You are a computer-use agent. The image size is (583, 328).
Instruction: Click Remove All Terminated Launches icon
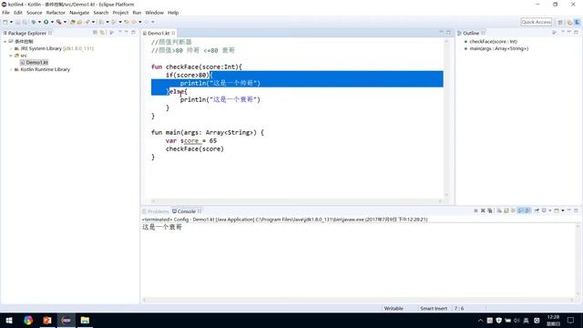click(x=490, y=210)
